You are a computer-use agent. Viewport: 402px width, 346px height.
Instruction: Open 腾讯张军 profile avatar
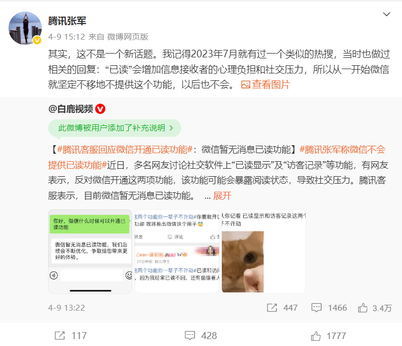click(25, 28)
